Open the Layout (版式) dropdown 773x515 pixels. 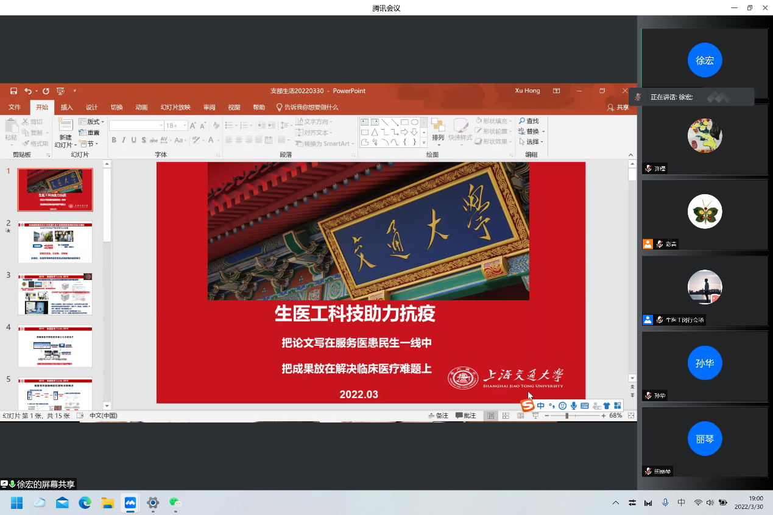point(91,122)
